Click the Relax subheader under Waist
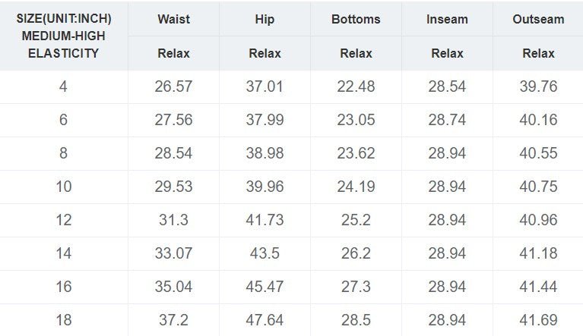This screenshot has height=336, width=583. pos(173,54)
